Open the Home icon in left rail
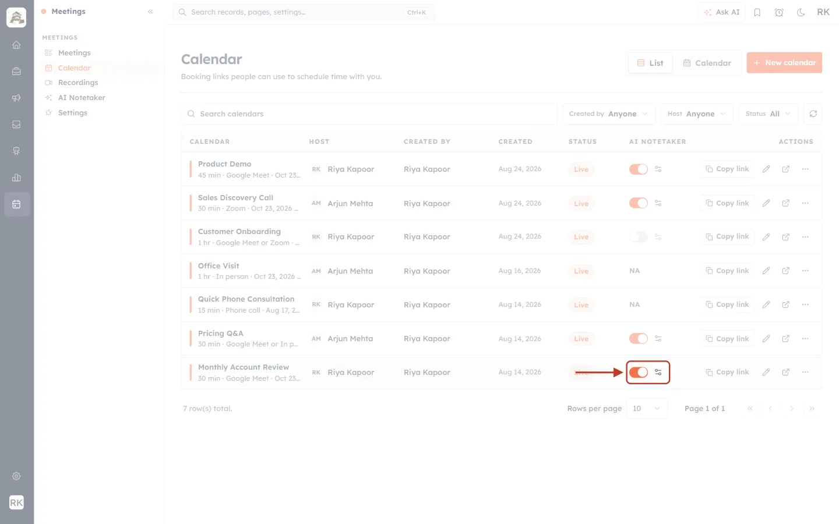The height and width of the screenshot is (524, 839). [16, 45]
